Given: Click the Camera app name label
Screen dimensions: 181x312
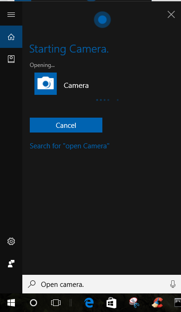Looking at the screenshot, I should point(76,86).
